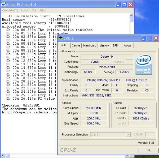
Task: Click the PI value line at 26.437s
Action: (x=32, y=99)
